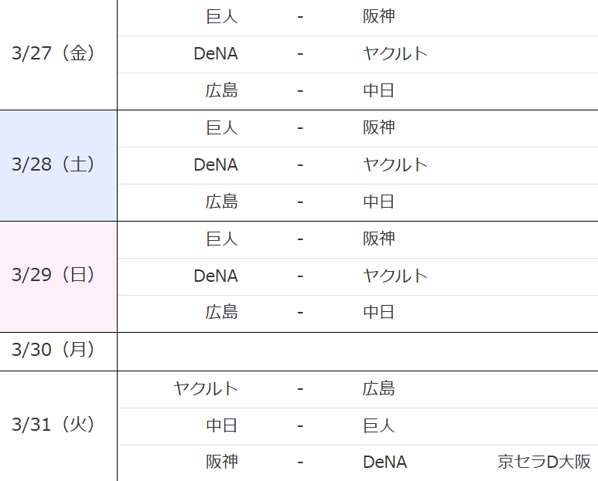
Task: Select ヤクルト in the 3/27 games
Action: tap(395, 53)
